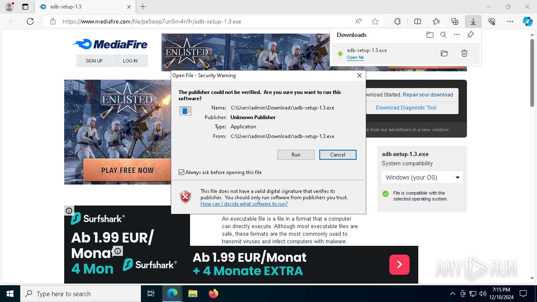Open the Windows Start menu
Screen dimensions: 537x302
coord(10,294)
